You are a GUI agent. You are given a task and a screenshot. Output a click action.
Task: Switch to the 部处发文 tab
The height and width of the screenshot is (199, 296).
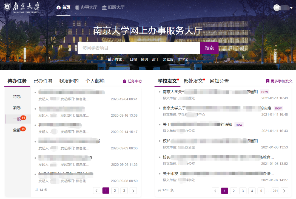193,81
